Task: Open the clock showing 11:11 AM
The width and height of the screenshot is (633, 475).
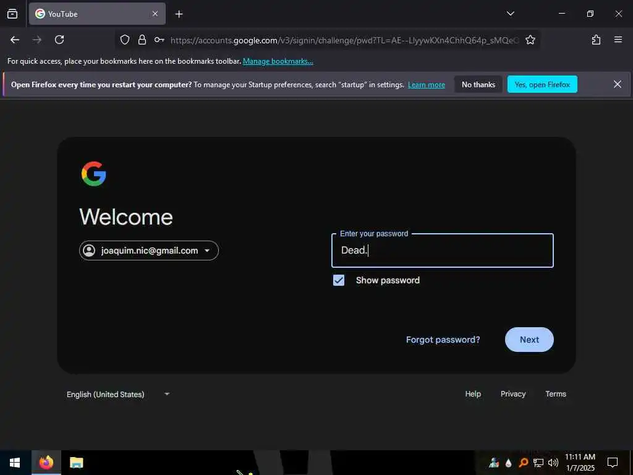Action: [580, 463]
